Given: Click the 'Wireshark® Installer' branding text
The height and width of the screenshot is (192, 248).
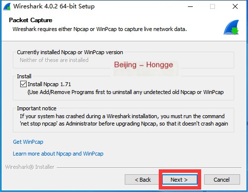Looking at the screenshot, I should (30, 167).
